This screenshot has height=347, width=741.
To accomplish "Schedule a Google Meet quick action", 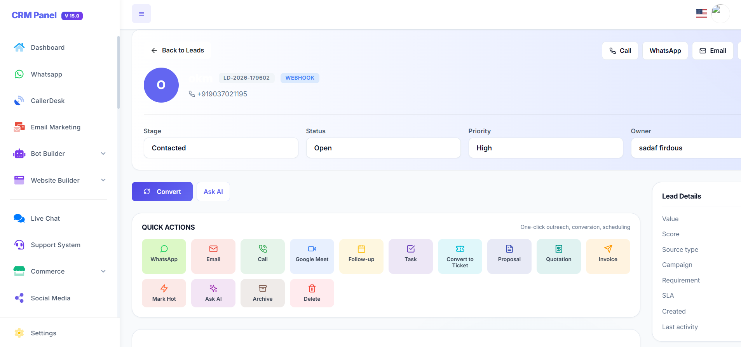I will click(x=312, y=256).
